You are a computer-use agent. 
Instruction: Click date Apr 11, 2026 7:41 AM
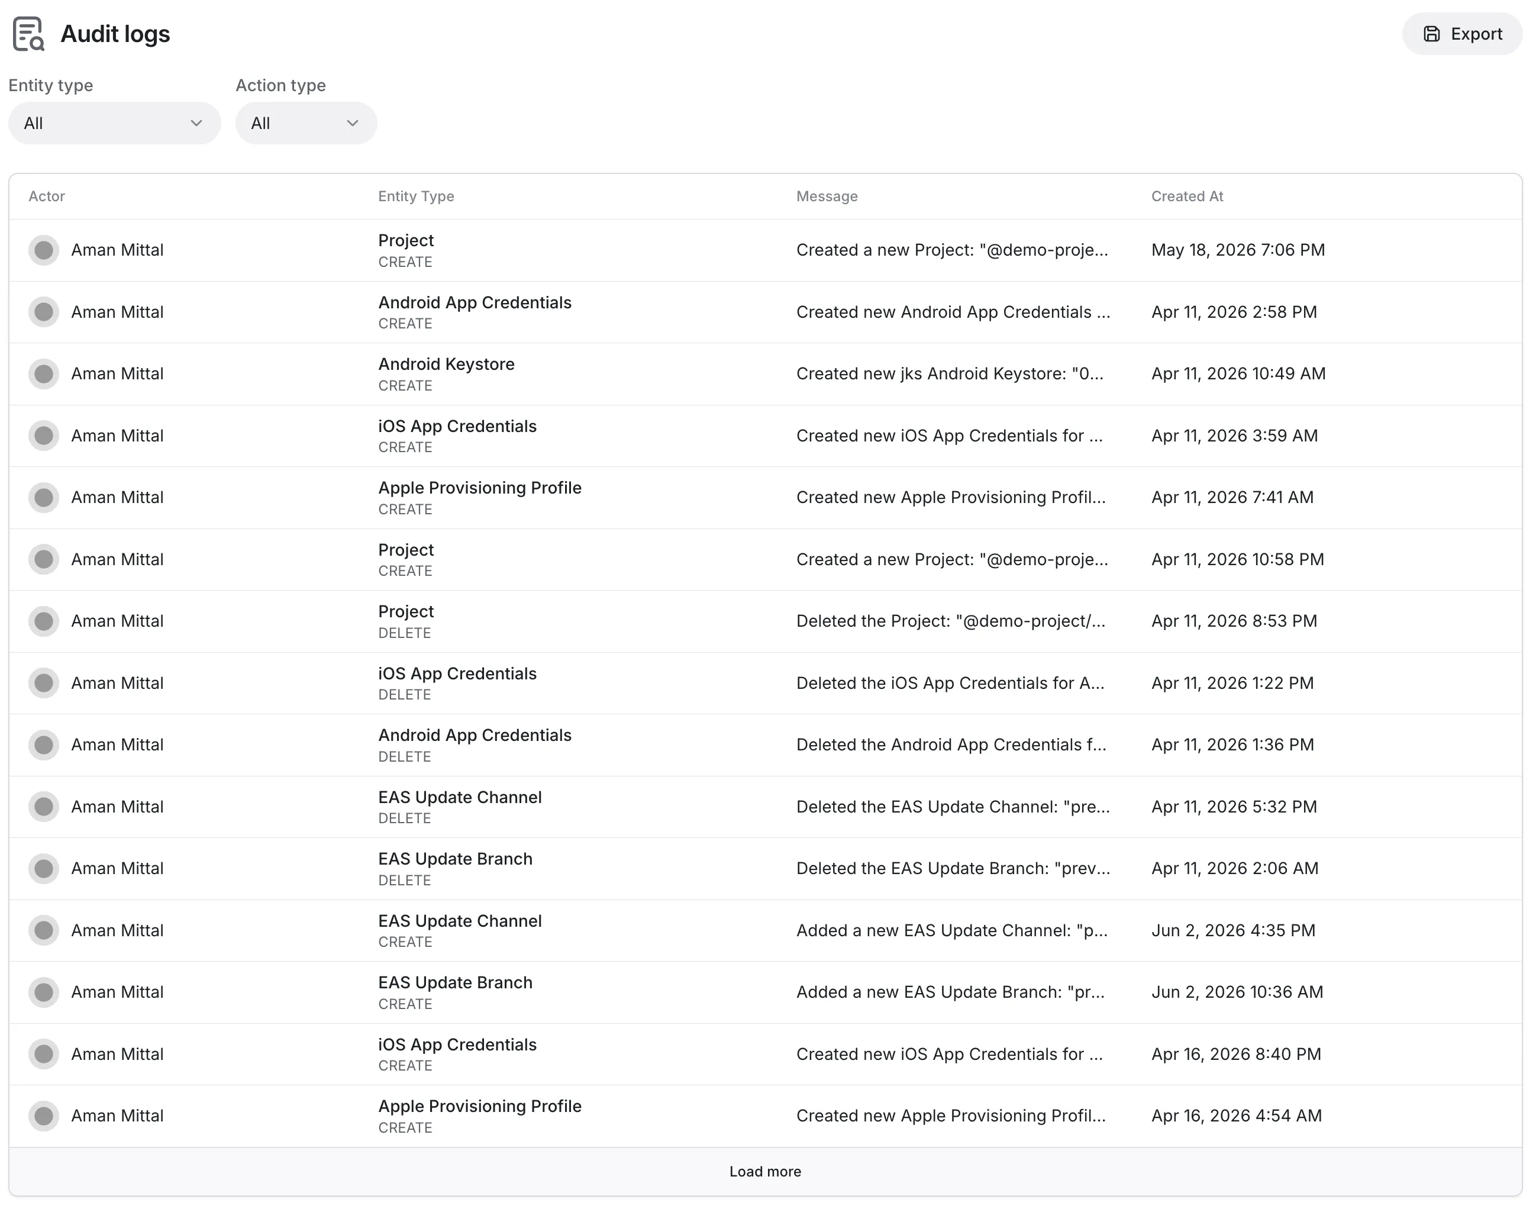1232,498
